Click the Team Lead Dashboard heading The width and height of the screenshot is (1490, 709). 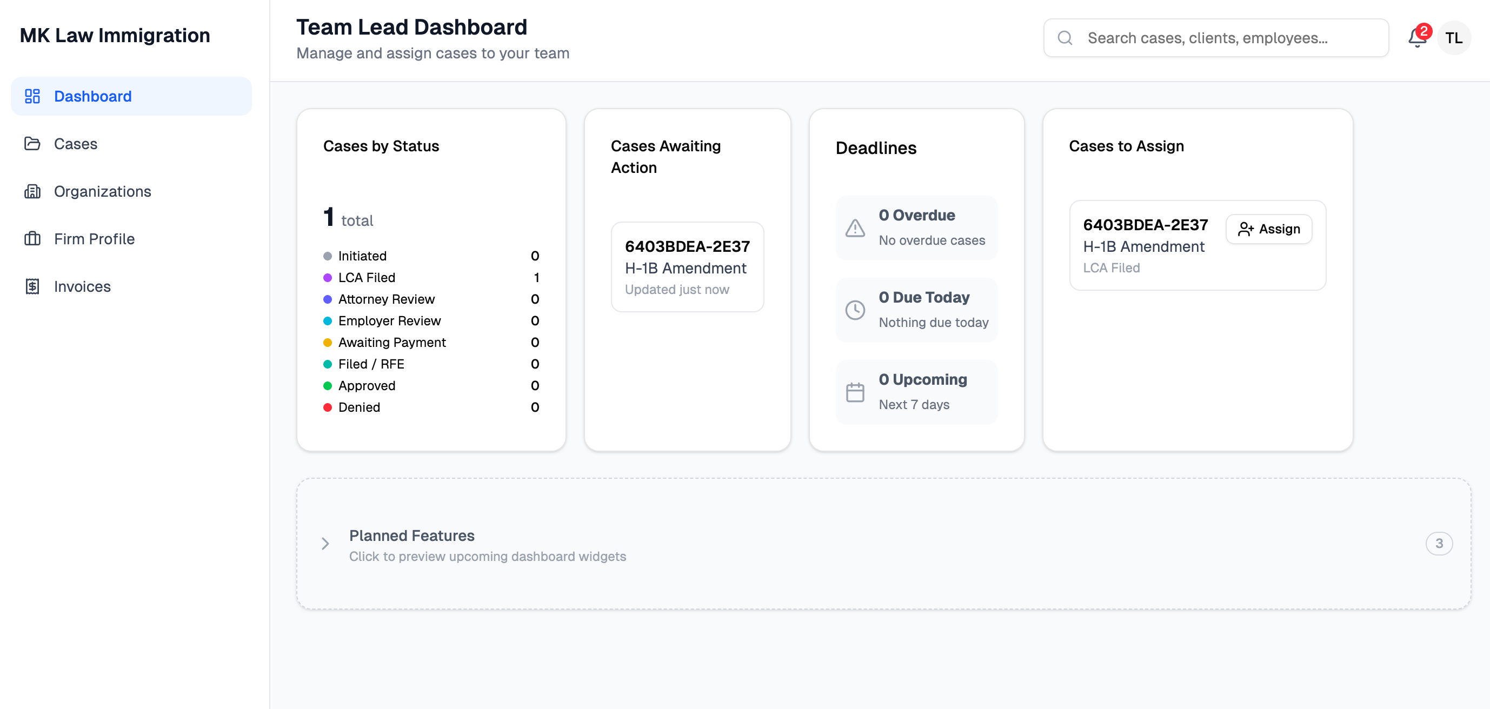(412, 27)
